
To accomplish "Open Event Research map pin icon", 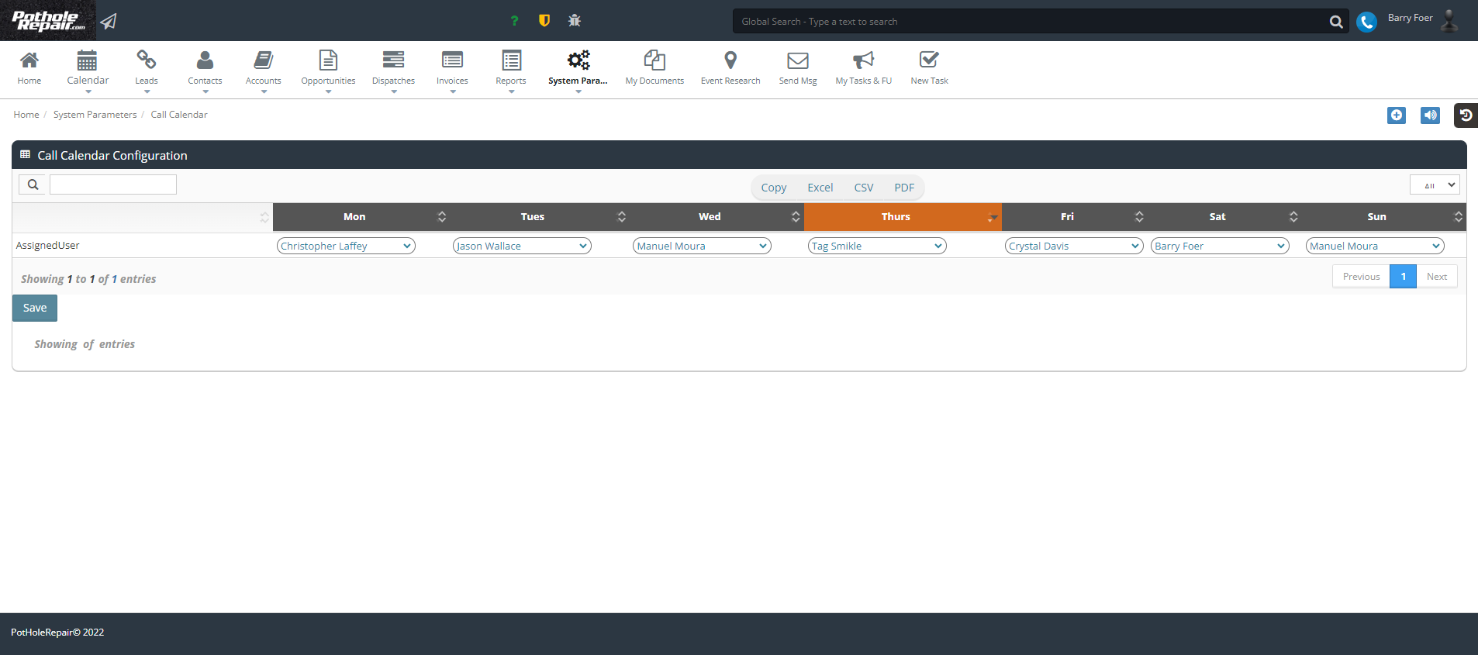I will point(730,60).
